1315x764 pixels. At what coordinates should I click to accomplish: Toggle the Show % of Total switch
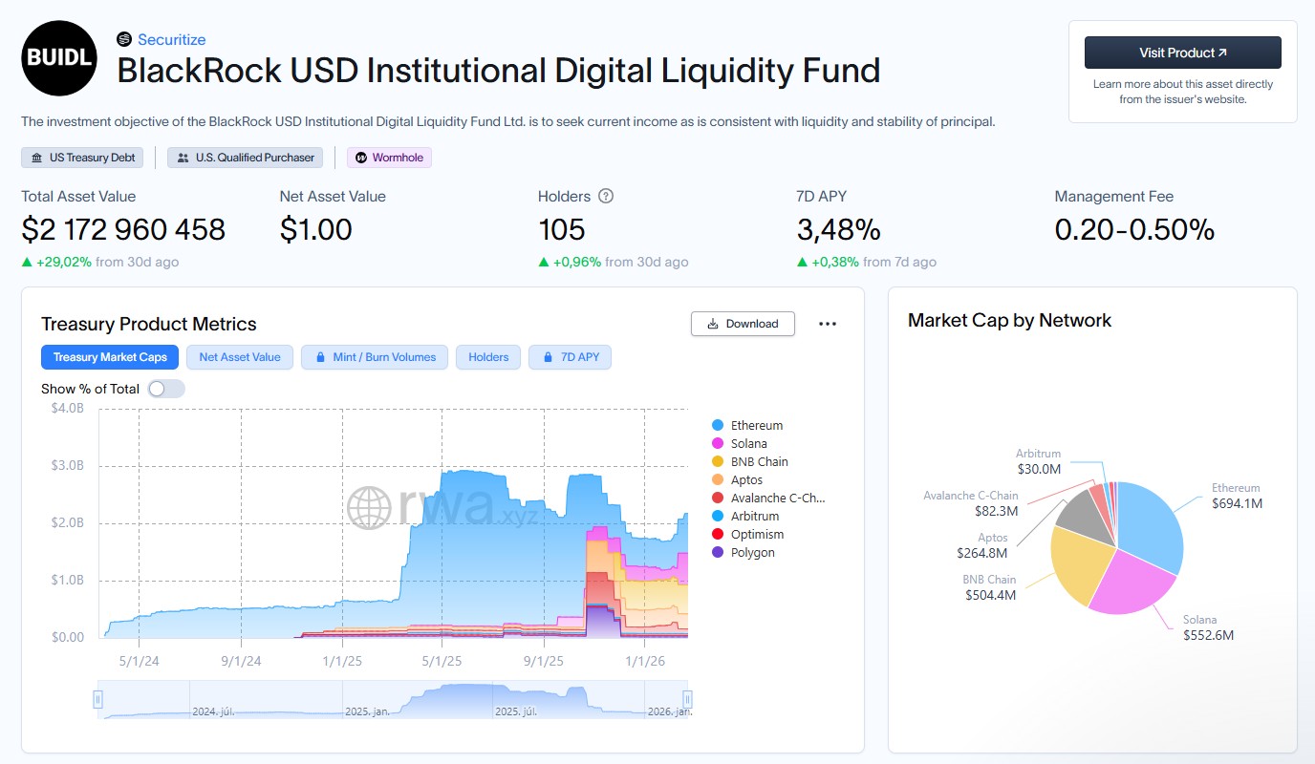166,389
